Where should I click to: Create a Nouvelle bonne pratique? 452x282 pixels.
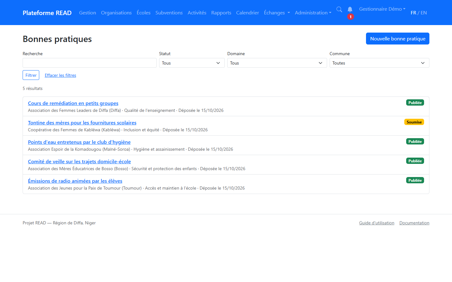coord(398,39)
